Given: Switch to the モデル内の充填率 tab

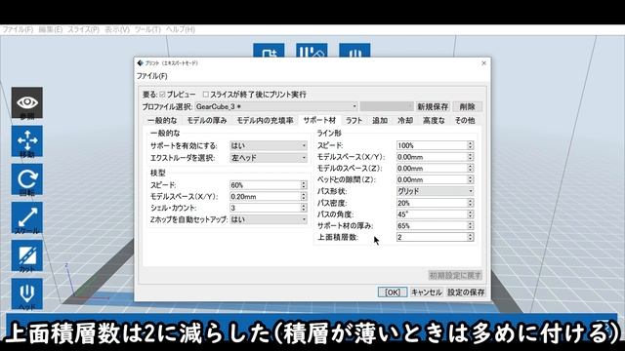Looking at the screenshot, I should [265, 120].
